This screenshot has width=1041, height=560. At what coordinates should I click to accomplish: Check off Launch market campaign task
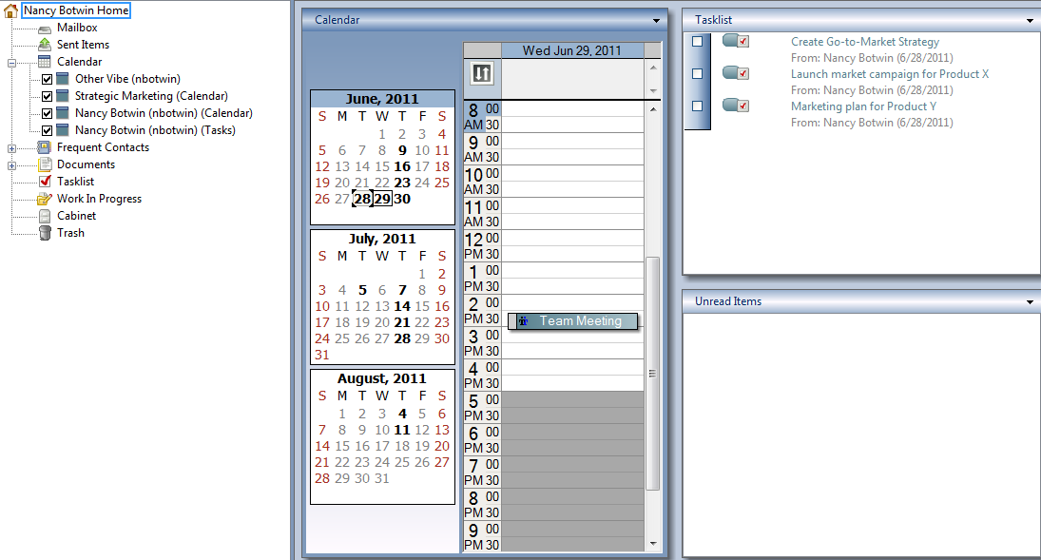pyautogui.click(x=697, y=74)
